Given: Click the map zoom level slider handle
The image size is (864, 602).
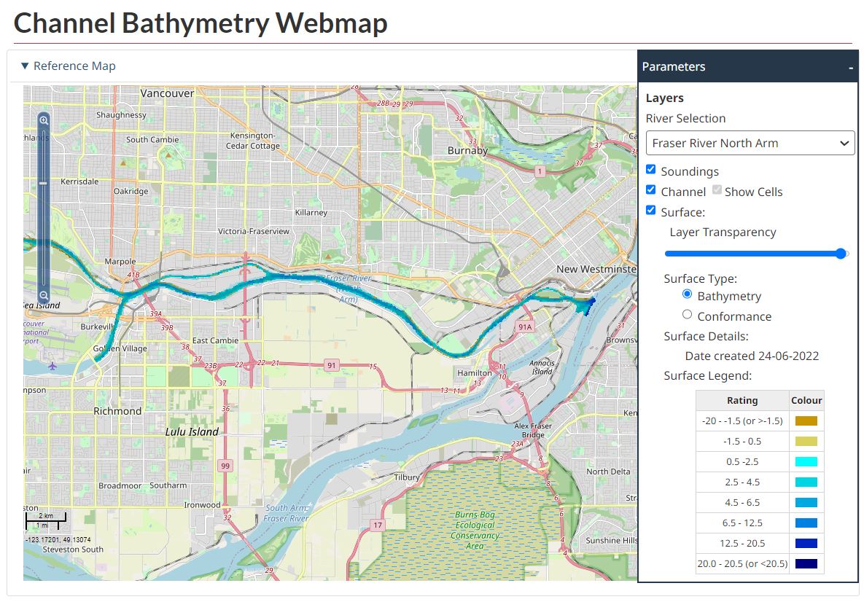Looking at the screenshot, I should 44,184.
